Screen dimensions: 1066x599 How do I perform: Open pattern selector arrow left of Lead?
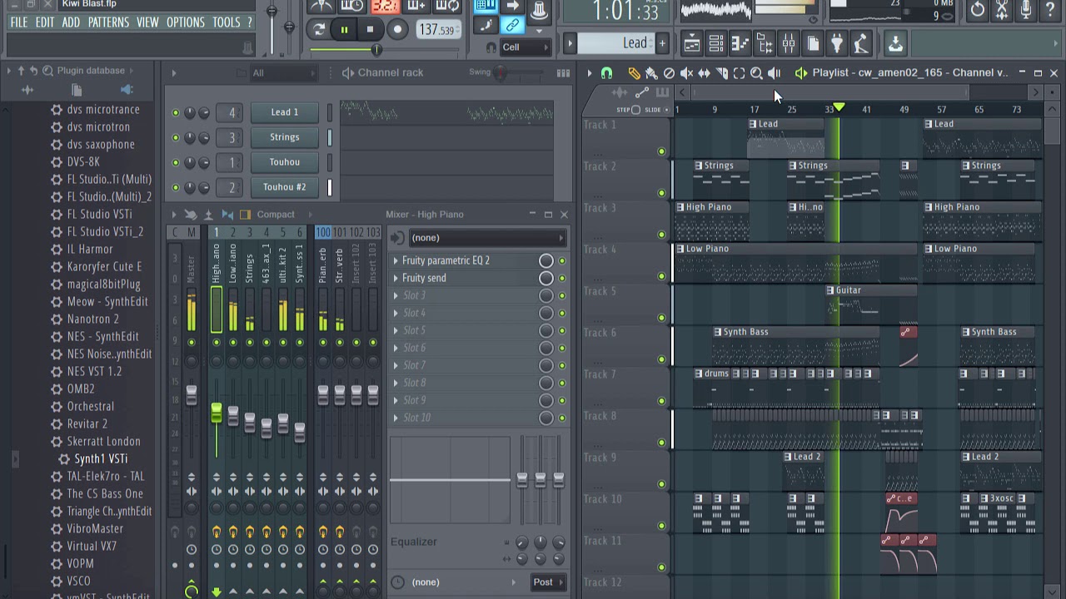click(x=570, y=43)
